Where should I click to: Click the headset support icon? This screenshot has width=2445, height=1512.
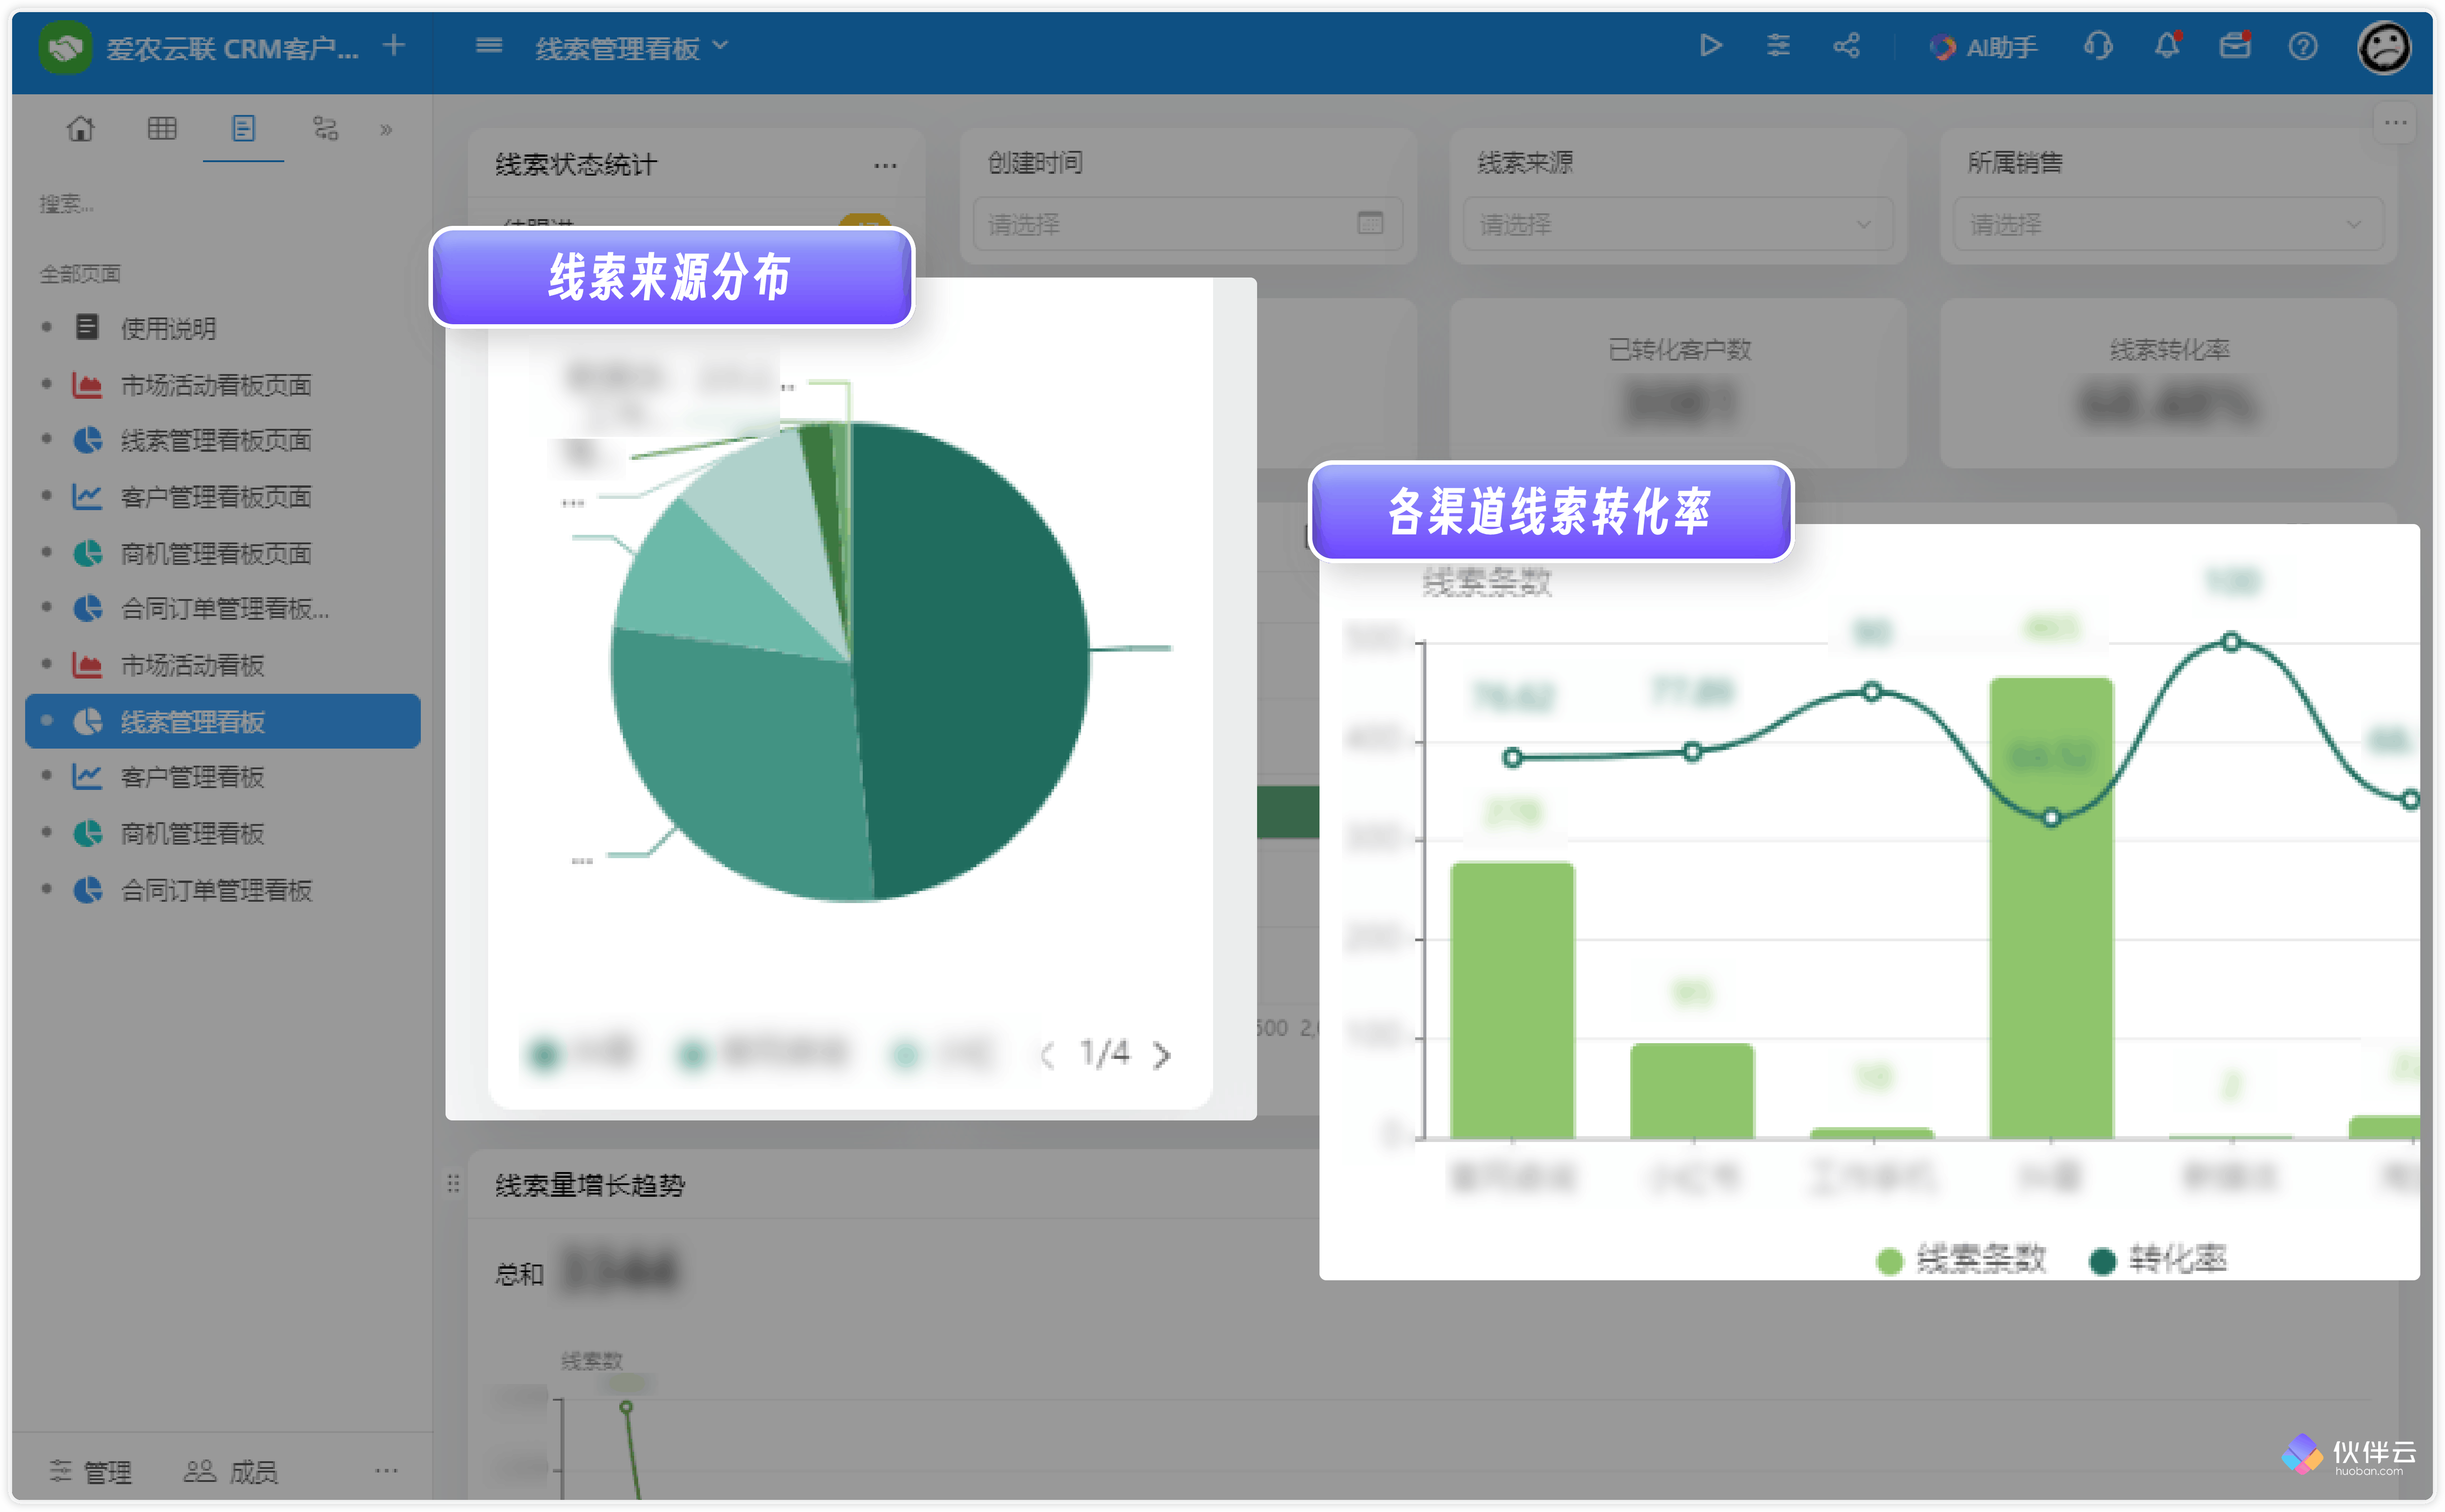(2098, 46)
